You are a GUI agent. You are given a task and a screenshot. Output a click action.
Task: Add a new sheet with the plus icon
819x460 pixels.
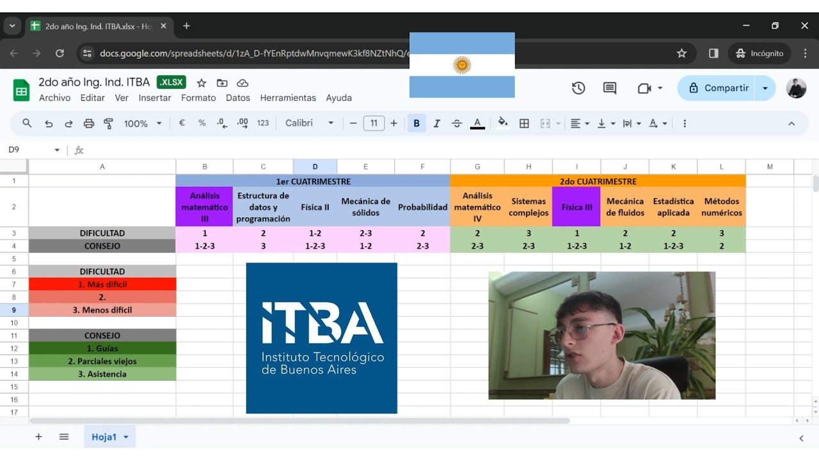38,437
